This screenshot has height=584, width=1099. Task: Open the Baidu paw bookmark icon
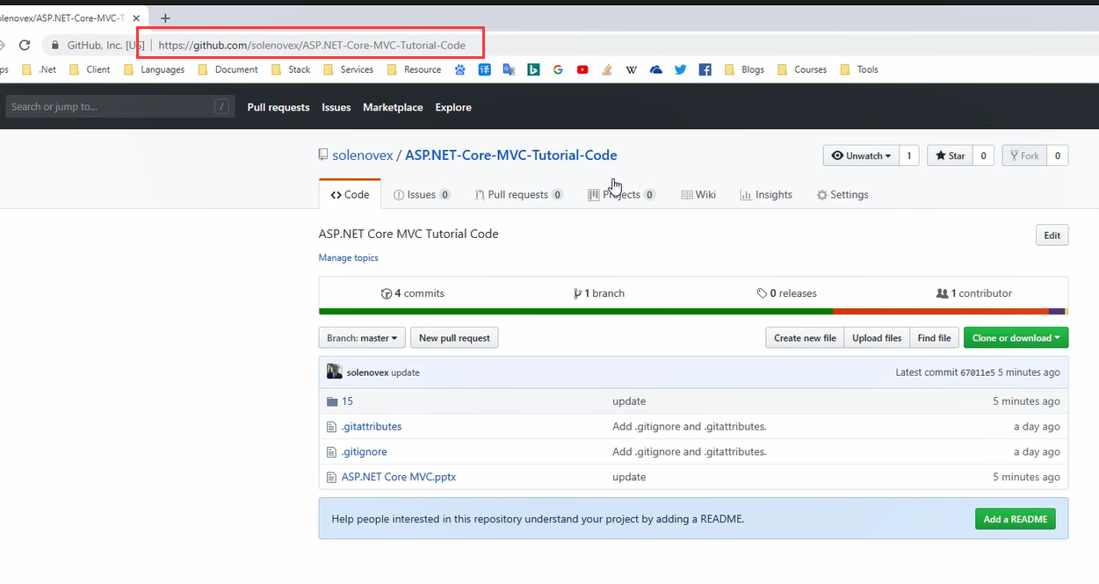(460, 69)
